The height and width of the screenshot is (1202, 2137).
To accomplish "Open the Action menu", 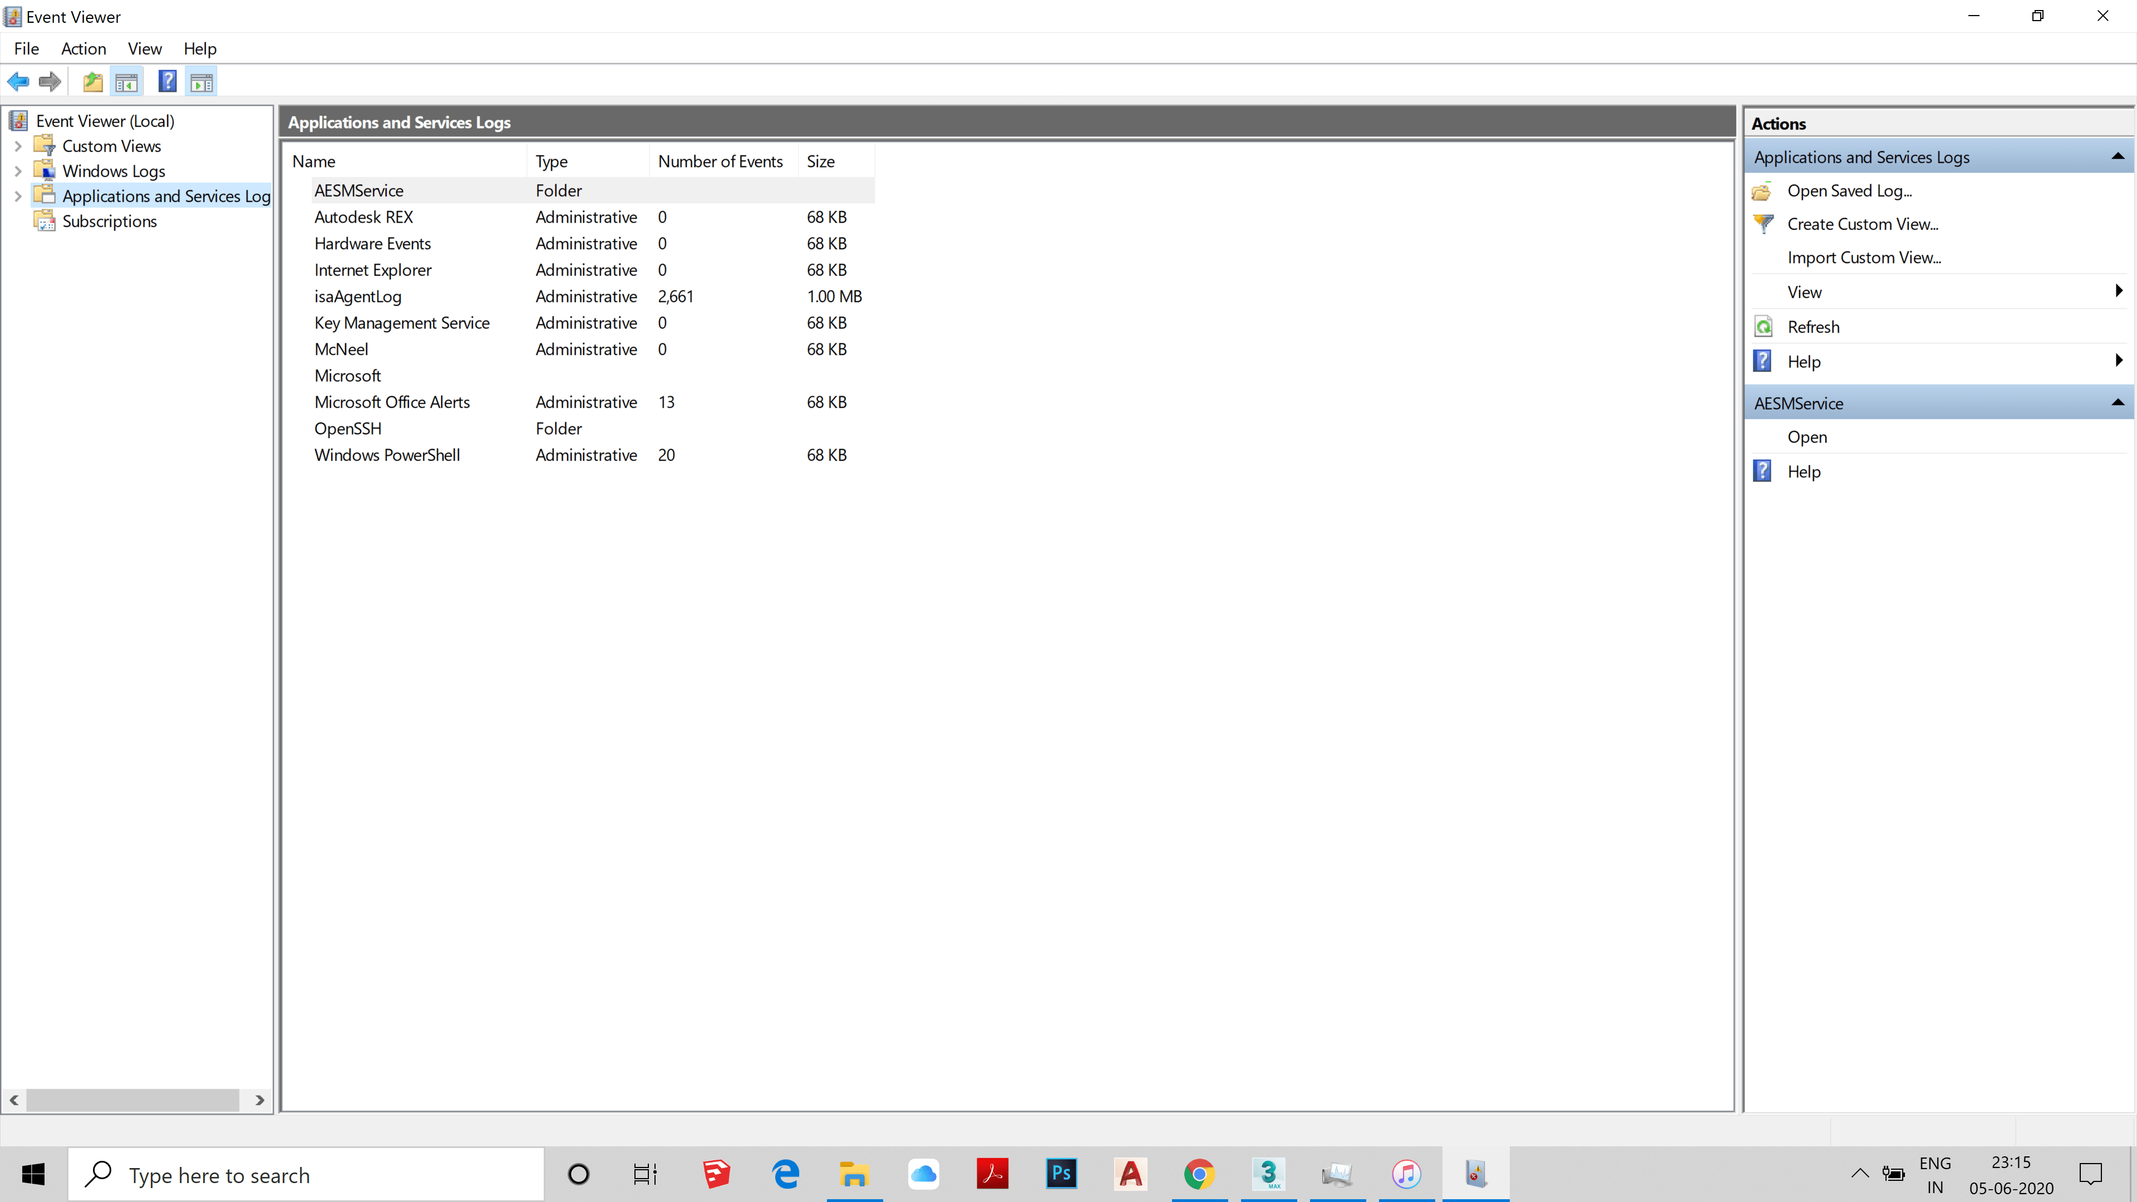I will point(83,49).
